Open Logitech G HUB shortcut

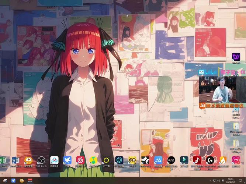210,160
